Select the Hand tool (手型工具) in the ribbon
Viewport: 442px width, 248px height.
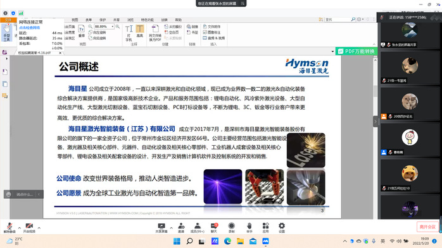pos(6,33)
